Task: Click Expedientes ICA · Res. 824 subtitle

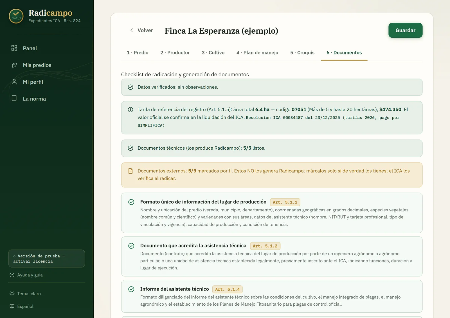Action: (54, 21)
